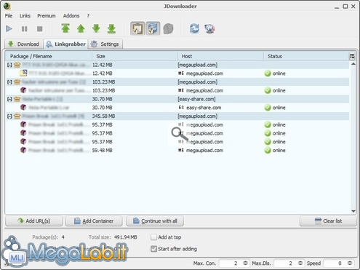
Task: Click the Speed limit value field
Action: coord(335,263)
